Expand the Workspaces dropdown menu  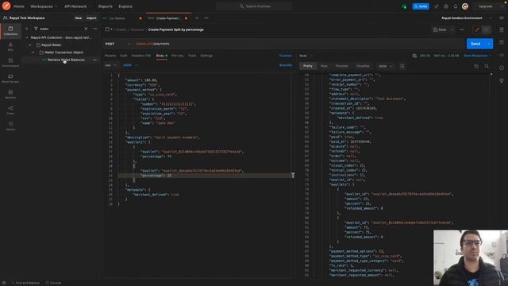44,6
